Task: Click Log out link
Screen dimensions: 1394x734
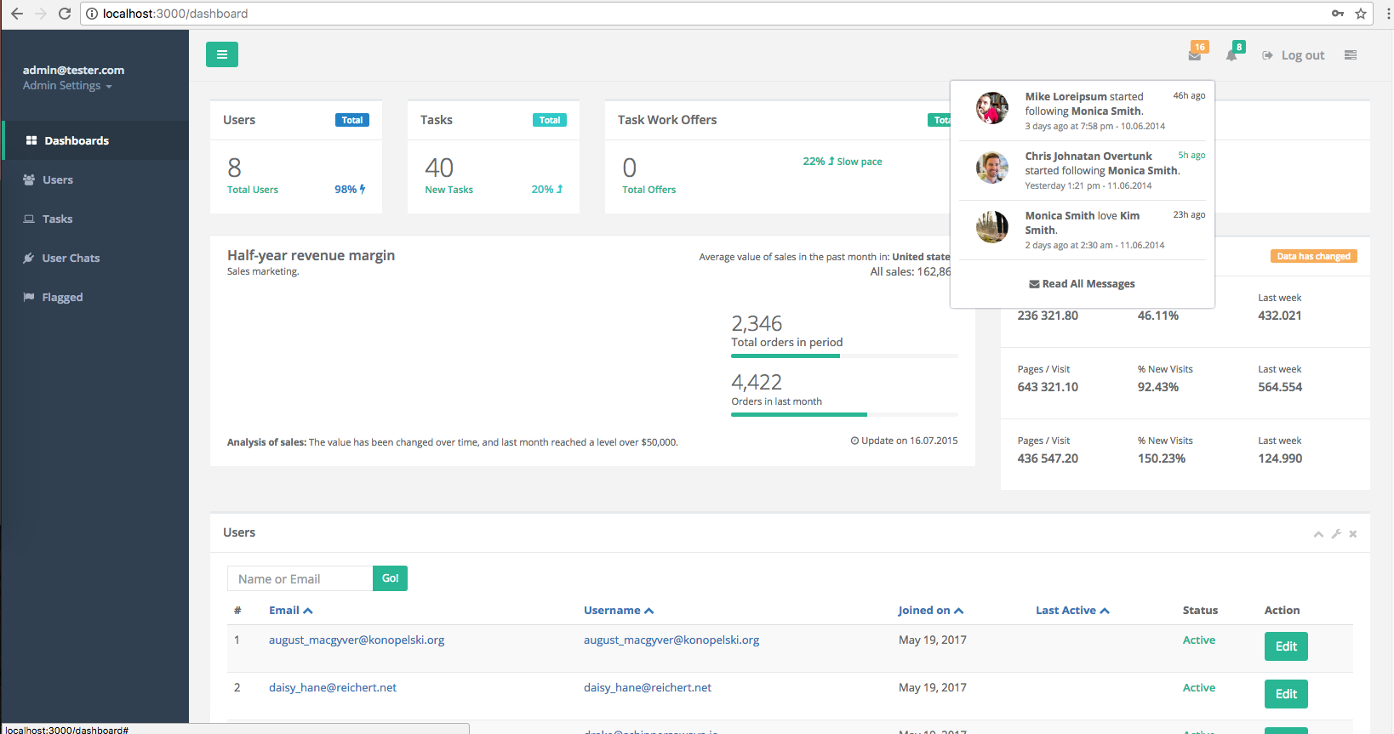Action: click(1294, 55)
